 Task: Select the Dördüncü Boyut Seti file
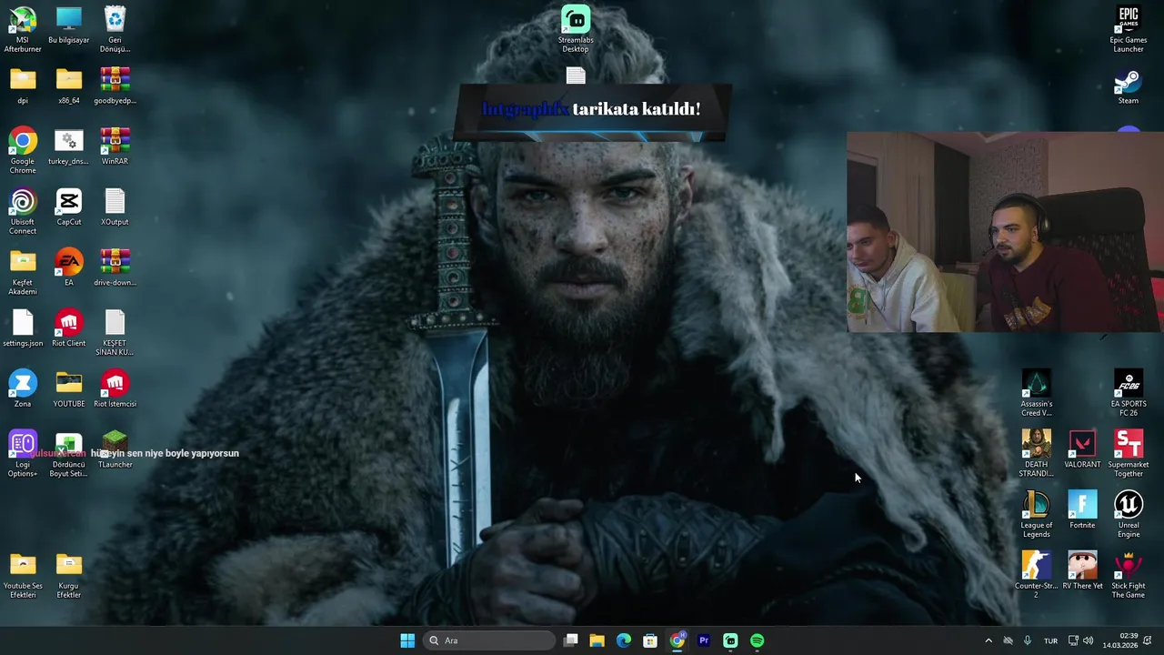coord(69,454)
